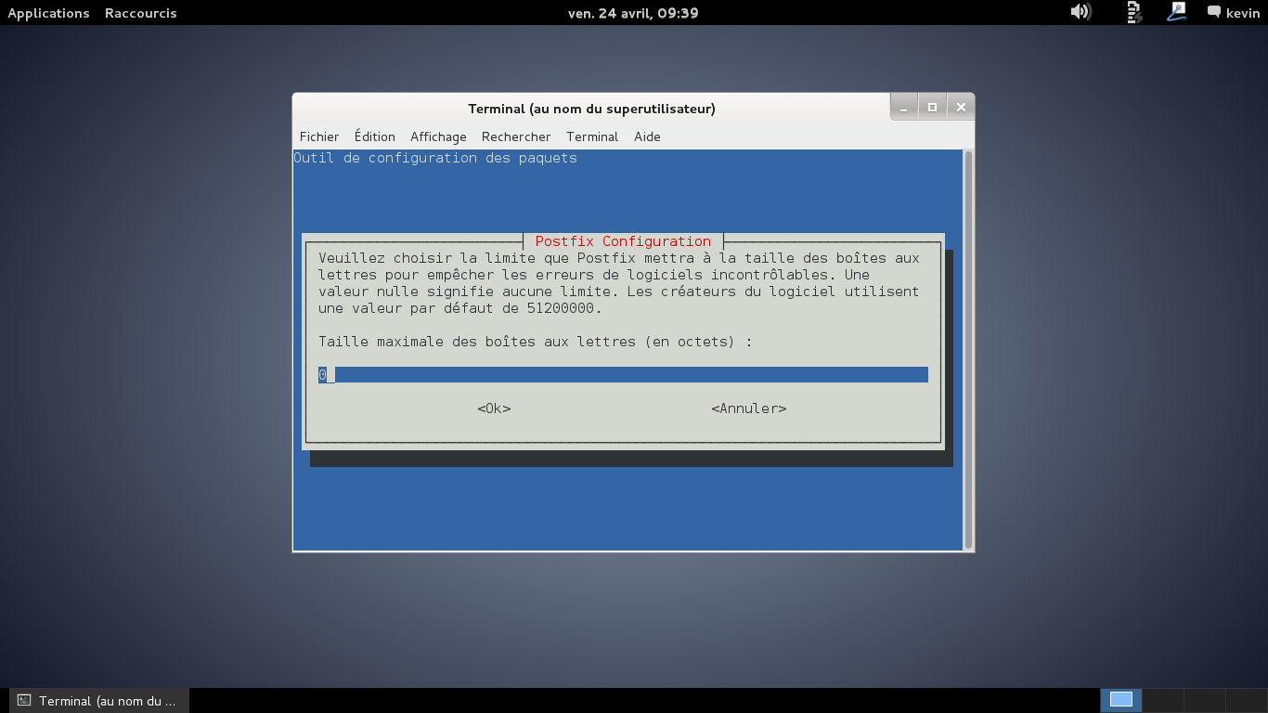Open the Affichage menu
This screenshot has width=1268, height=713.
438,136
